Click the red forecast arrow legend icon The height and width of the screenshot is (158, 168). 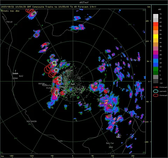pos(156,87)
